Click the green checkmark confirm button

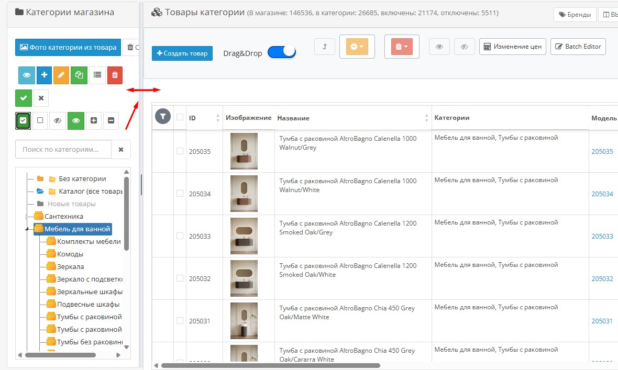[23, 98]
